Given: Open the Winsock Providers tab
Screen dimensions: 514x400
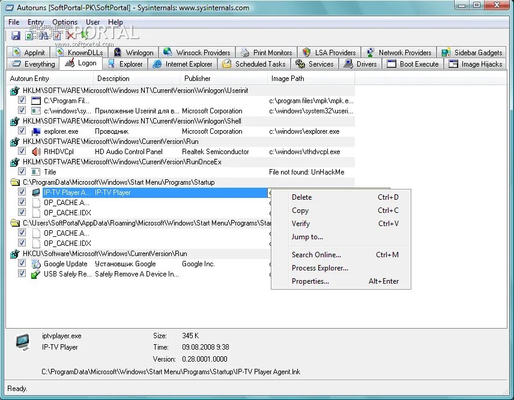Looking at the screenshot, I should 197,52.
